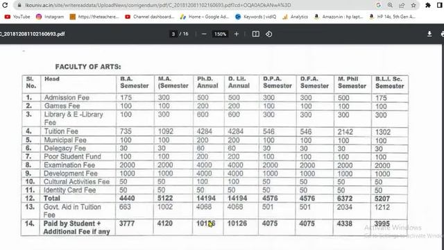Click the Development Fee row label
This screenshot has width=444, height=250.
[71, 174]
